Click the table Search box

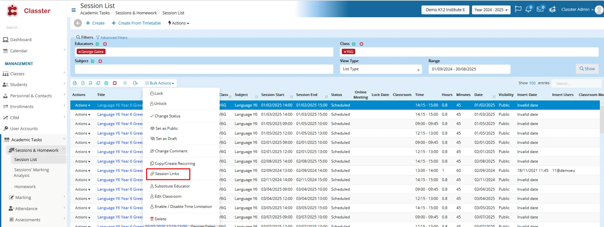point(576,83)
